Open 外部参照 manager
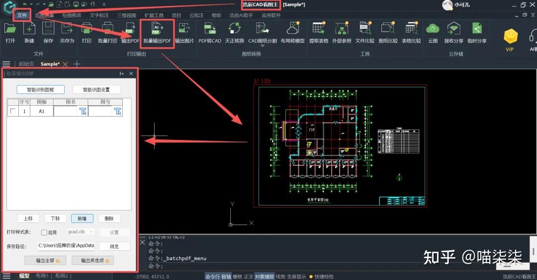537x280 pixels. pos(342,33)
